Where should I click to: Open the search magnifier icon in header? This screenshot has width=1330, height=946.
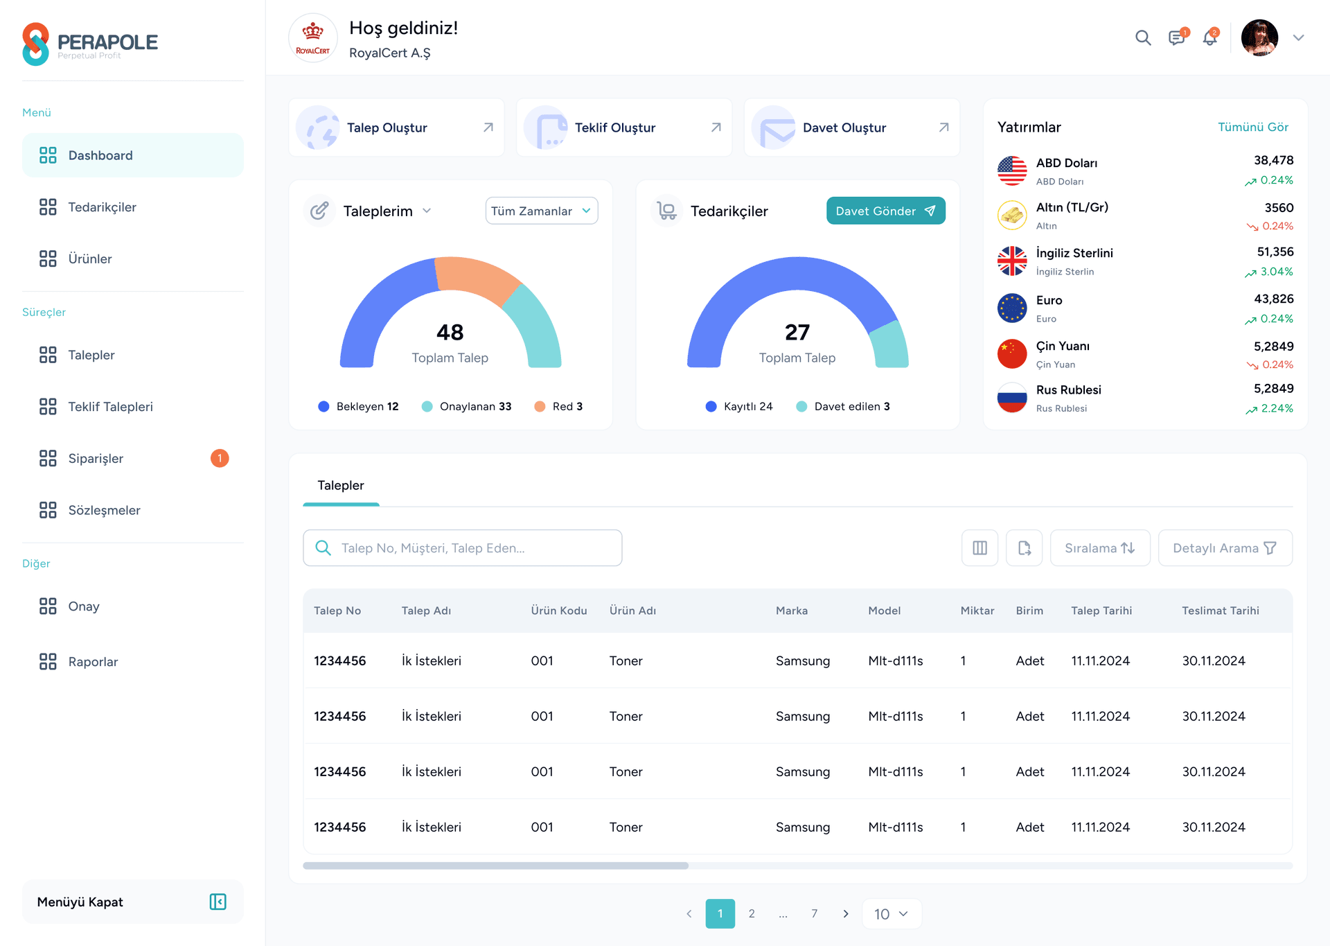tap(1143, 38)
